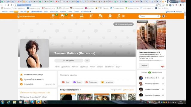
Task: Click Купить «Все включено!» link
Action: pyautogui.click(x=34, y=79)
